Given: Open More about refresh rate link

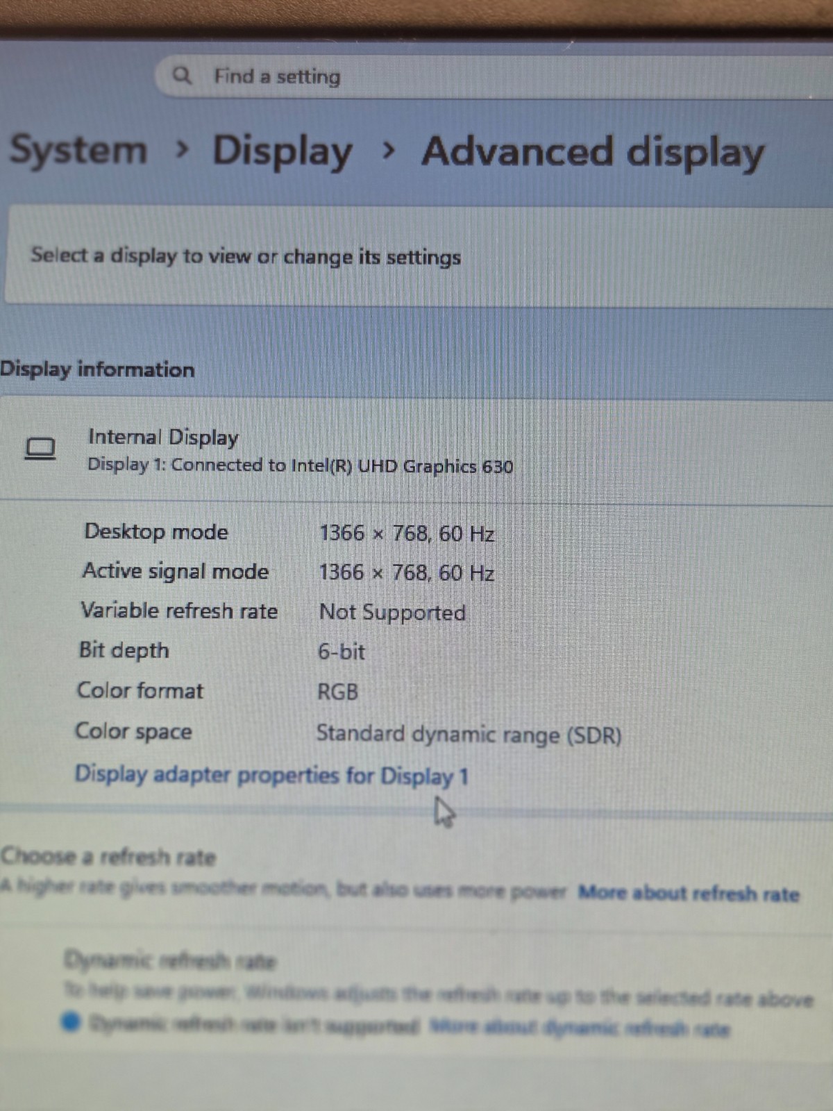Looking at the screenshot, I should [x=689, y=893].
